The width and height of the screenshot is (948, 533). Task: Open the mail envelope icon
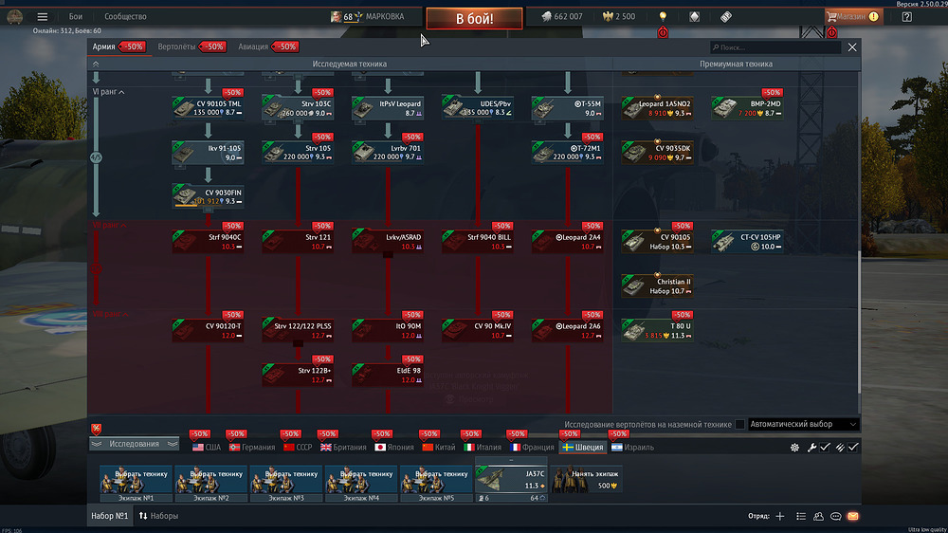click(852, 516)
